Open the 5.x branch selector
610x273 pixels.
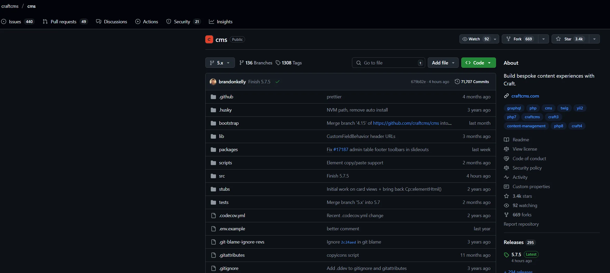pyautogui.click(x=220, y=63)
